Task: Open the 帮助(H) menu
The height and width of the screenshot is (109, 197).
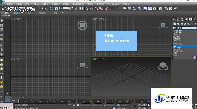Action: pyautogui.click(x=126, y=4)
